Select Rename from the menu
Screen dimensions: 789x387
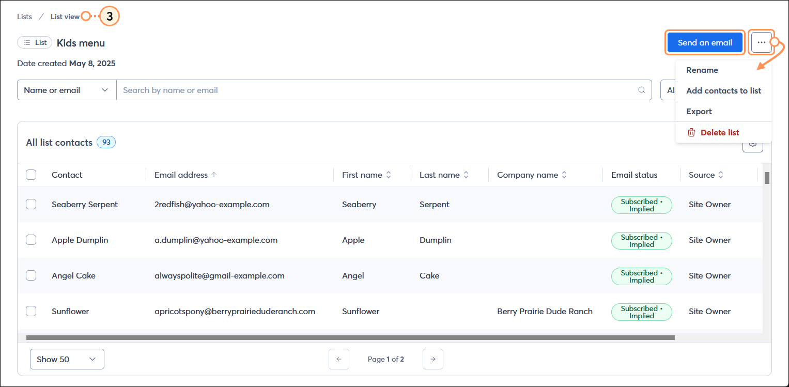click(x=702, y=70)
